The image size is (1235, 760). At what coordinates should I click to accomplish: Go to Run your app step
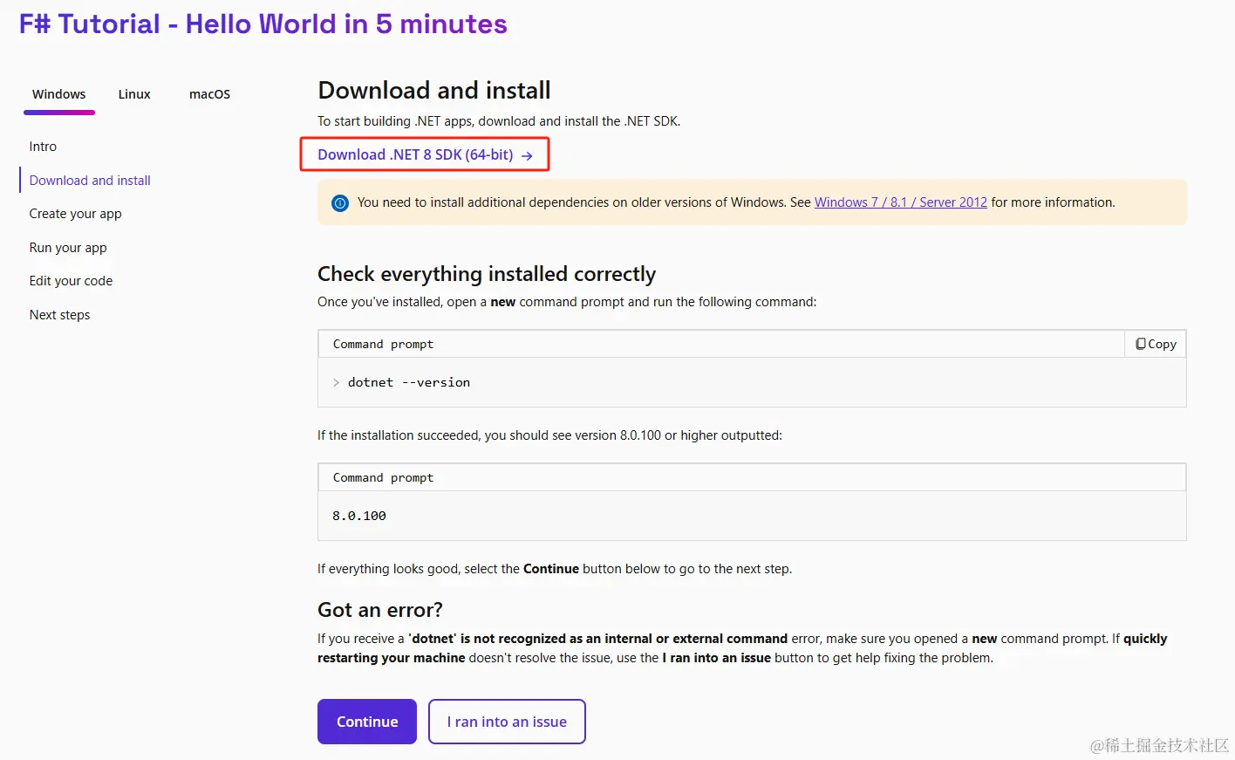click(68, 248)
